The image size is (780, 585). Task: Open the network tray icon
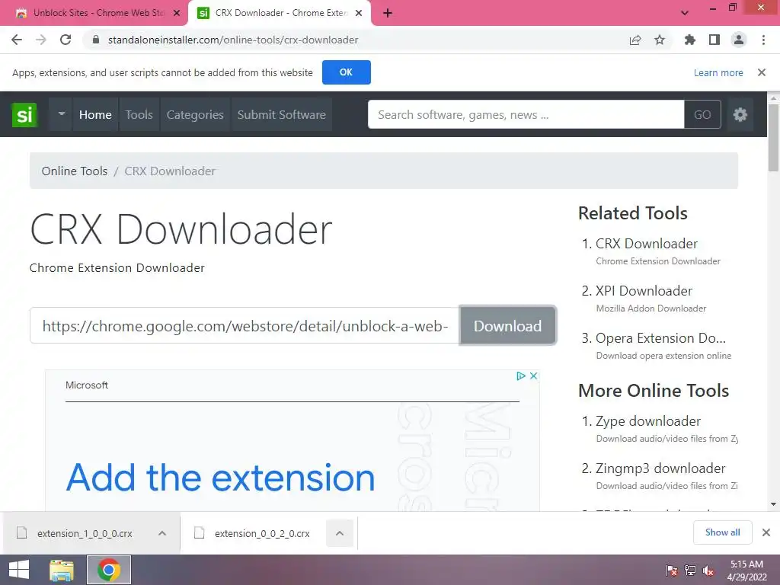690,571
